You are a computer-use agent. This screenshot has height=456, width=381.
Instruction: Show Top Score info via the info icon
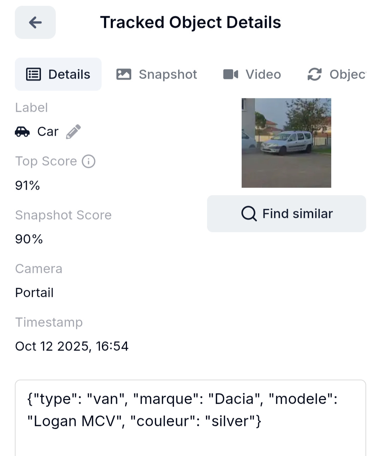pos(89,162)
